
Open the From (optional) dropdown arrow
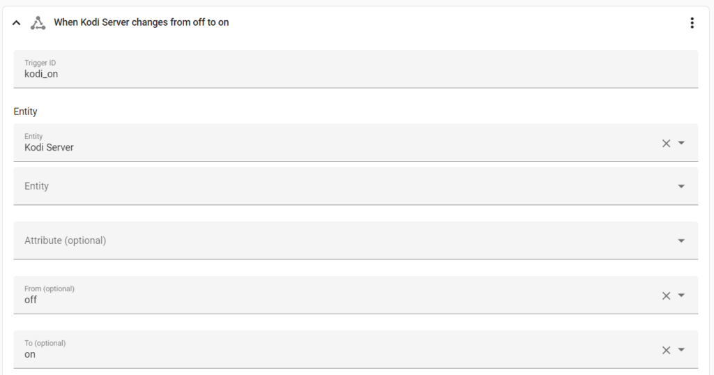click(681, 296)
